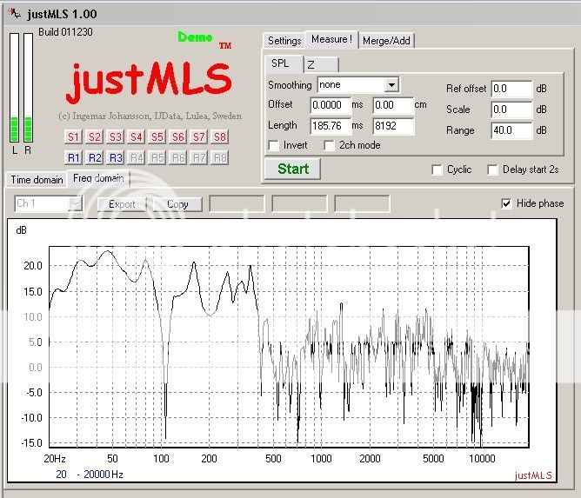This screenshot has width=581, height=498.
Task: Expand the Ch 1 channel dropdown
Action: [x=75, y=204]
